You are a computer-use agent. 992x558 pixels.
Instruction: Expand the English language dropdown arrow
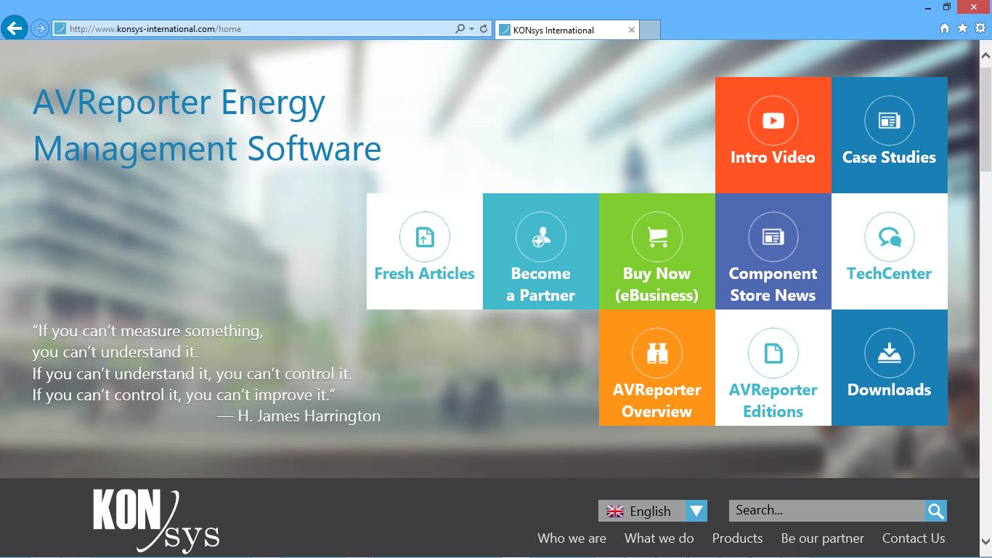pyautogui.click(x=696, y=511)
